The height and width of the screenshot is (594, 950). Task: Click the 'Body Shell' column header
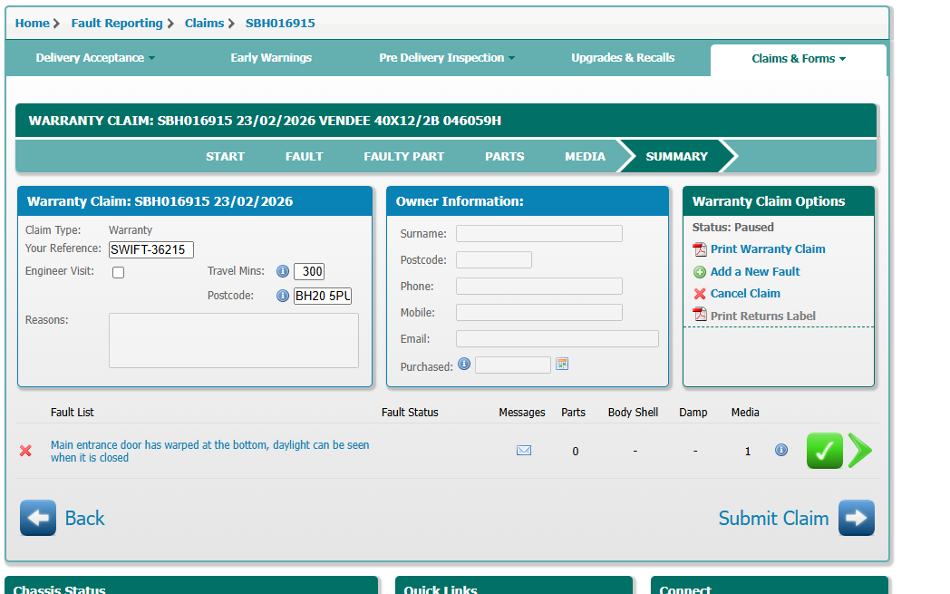(x=633, y=412)
